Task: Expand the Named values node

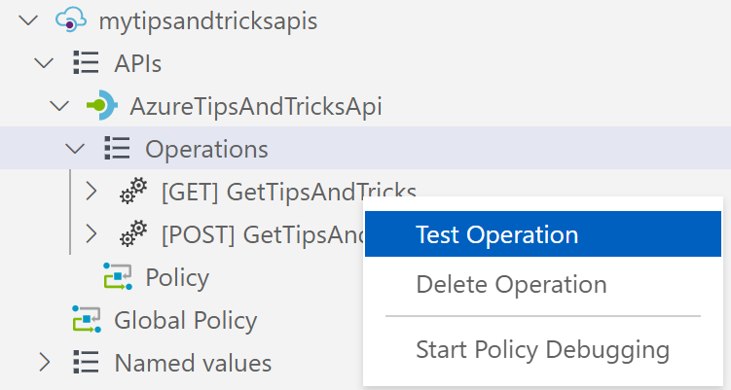Action: (45, 362)
